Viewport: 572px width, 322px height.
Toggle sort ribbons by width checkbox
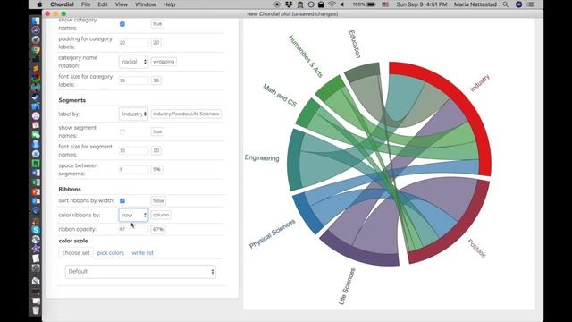[x=122, y=200]
